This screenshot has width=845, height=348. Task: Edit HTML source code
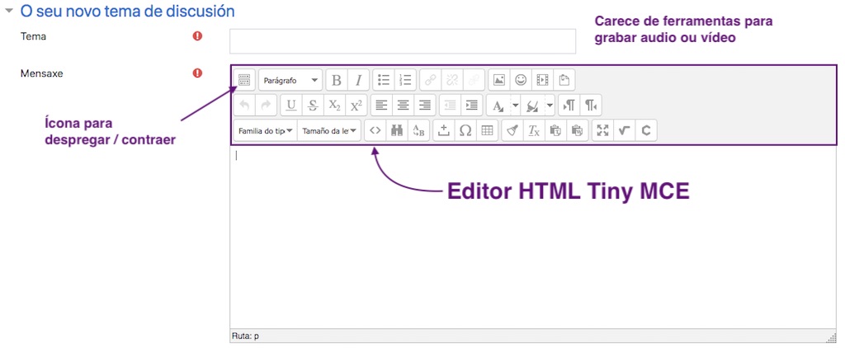click(375, 130)
